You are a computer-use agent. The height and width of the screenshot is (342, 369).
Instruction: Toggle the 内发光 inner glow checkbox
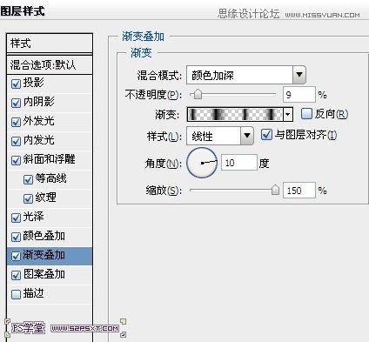click(16, 141)
